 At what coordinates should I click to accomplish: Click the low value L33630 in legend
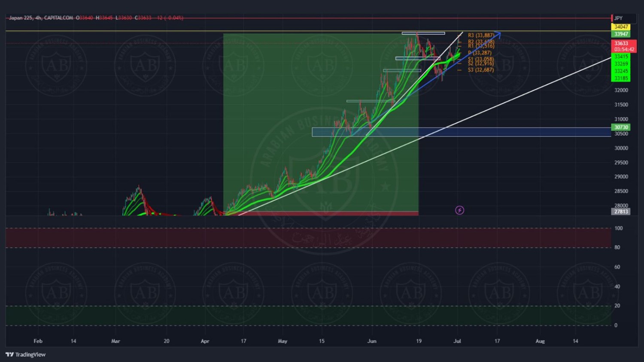click(124, 18)
